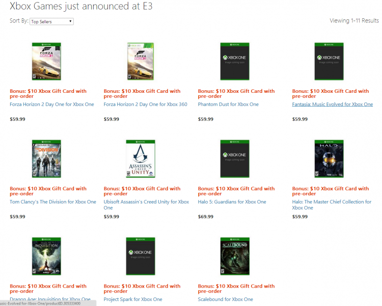Click the Forza Horizon 2 Xbox 360 cover
Screen dimensions: 382x306
[x=141, y=61]
